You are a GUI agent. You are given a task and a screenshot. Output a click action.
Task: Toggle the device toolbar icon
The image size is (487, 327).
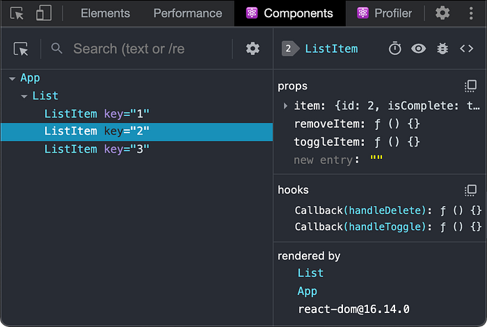click(44, 13)
